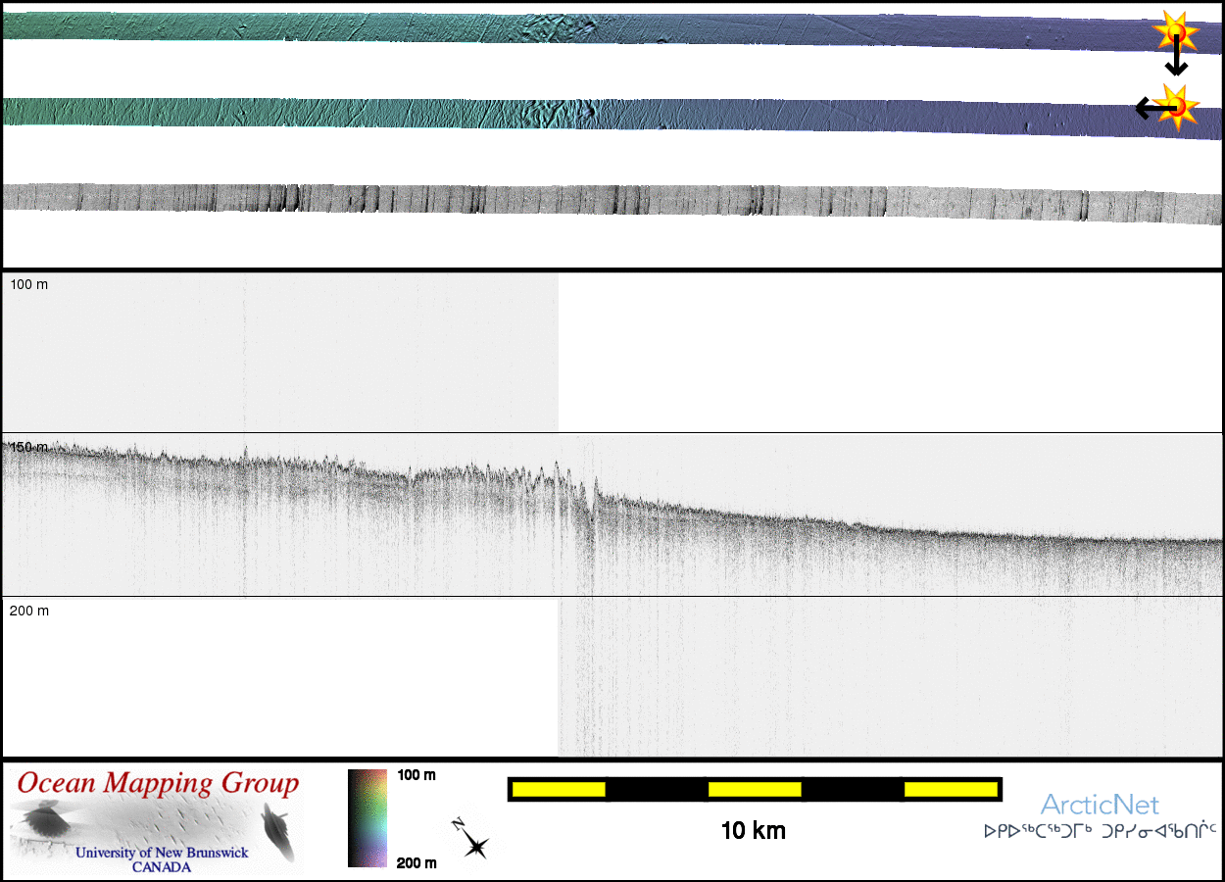The height and width of the screenshot is (882, 1225).
Task: Click the Inuktitut syllabics text under ArcticNet
Action: 1100,831
